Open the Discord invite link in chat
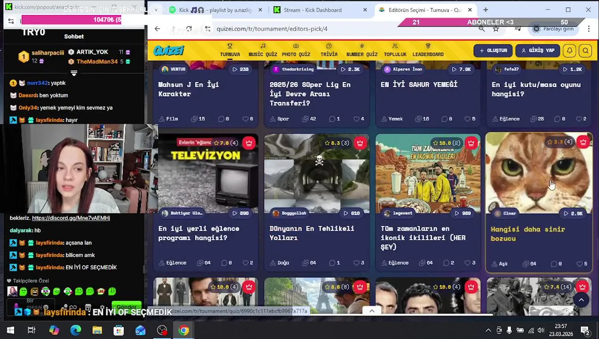The width and height of the screenshot is (599, 339). 71,218
